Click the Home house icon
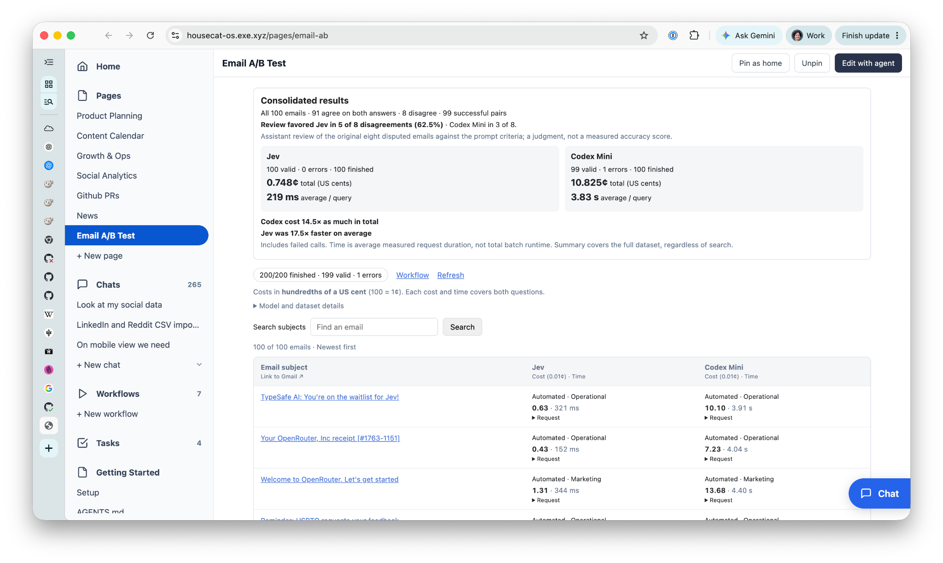The width and height of the screenshot is (943, 563). (82, 66)
